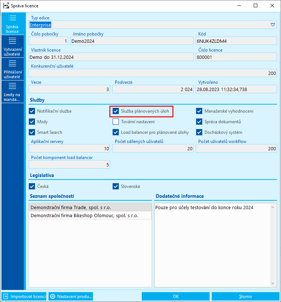Viewport: 281px width, 302px height.
Task: Click the Číslo licence field 800001
Action: click(236, 57)
